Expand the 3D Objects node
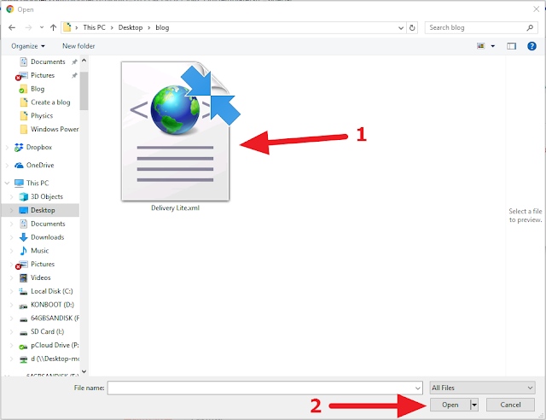546x420 pixels. pos(12,197)
